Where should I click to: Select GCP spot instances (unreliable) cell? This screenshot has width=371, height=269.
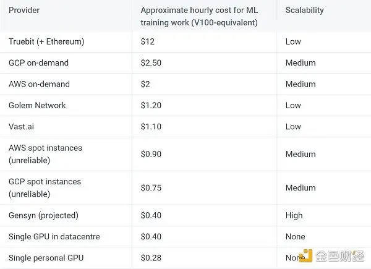45,188
